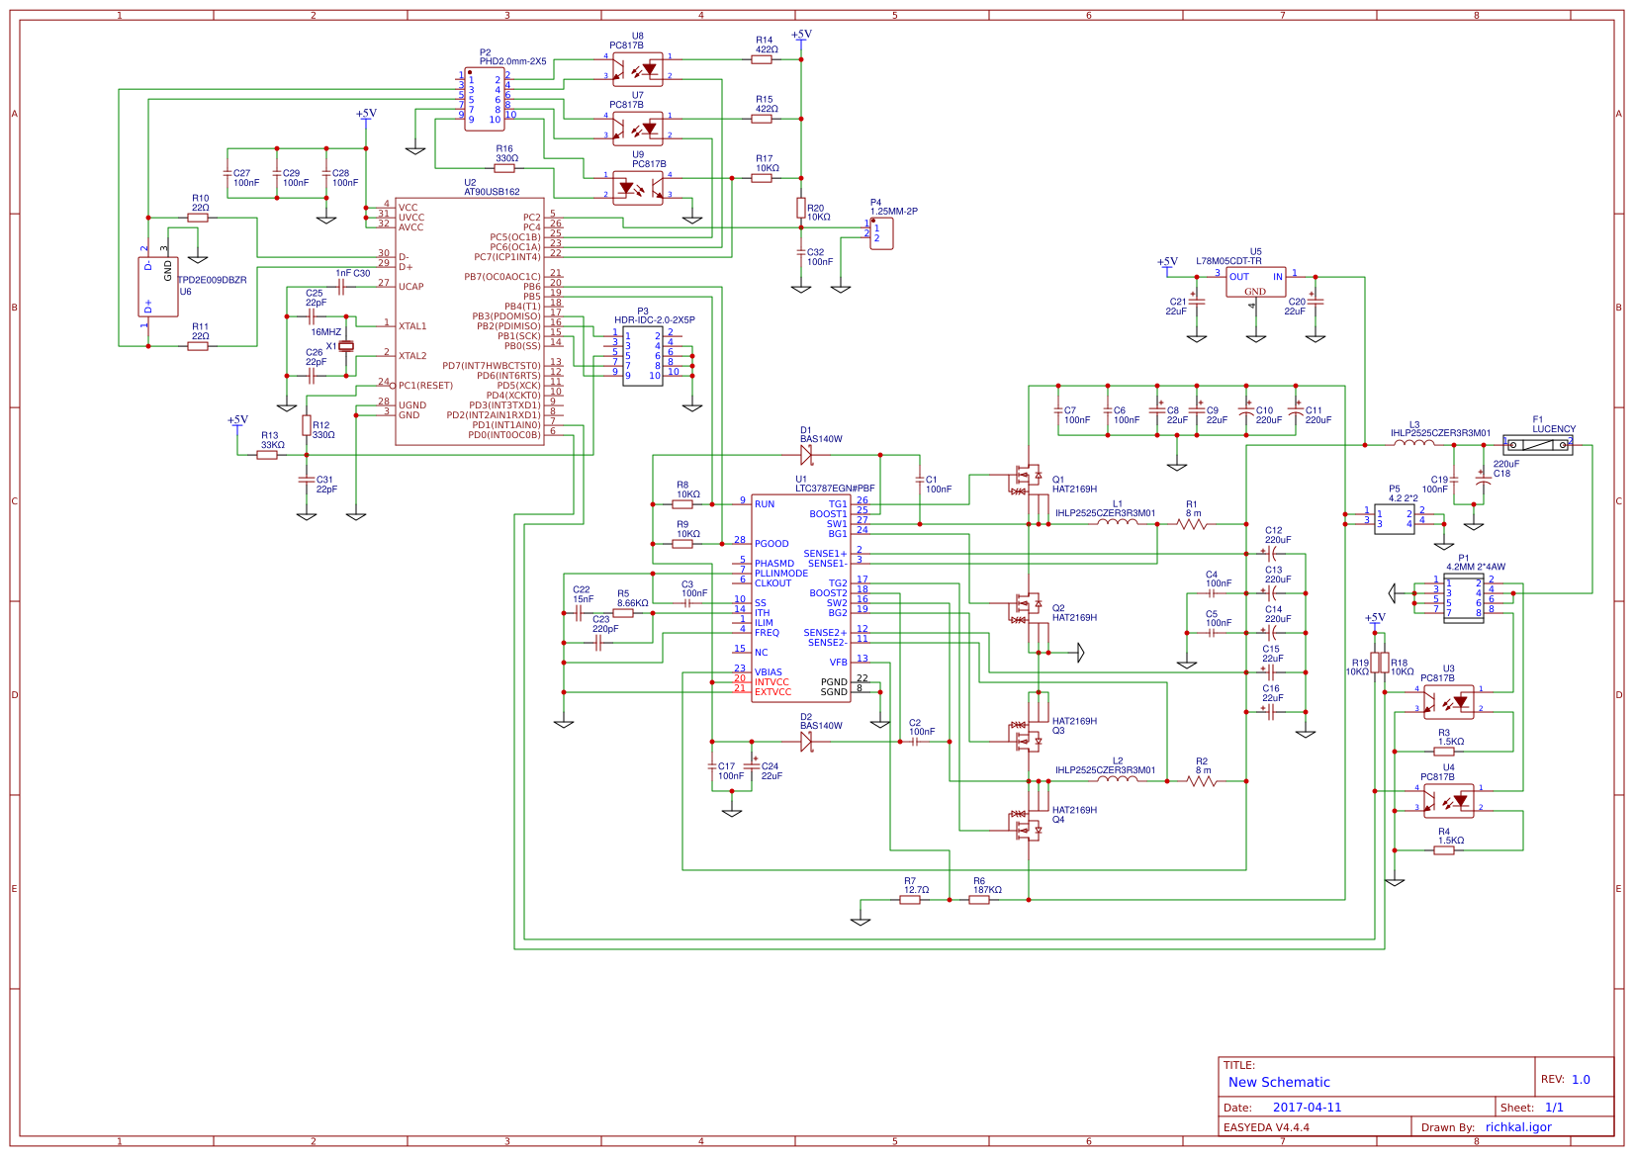The image size is (1634, 1157).
Task: Select the U3 PC817B optocoupler symbol
Action: (x=1449, y=702)
